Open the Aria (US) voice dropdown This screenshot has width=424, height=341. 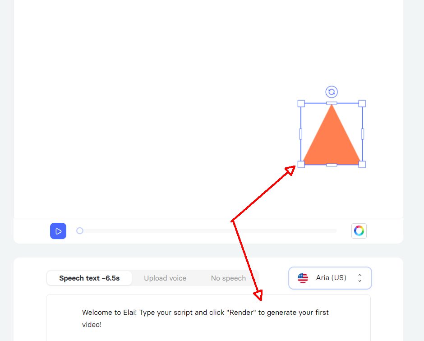point(330,278)
